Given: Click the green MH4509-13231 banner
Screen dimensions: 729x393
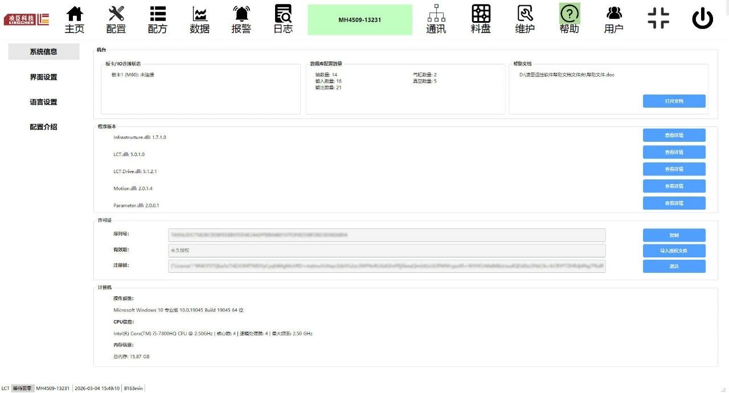Looking at the screenshot, I should point(360,20).
